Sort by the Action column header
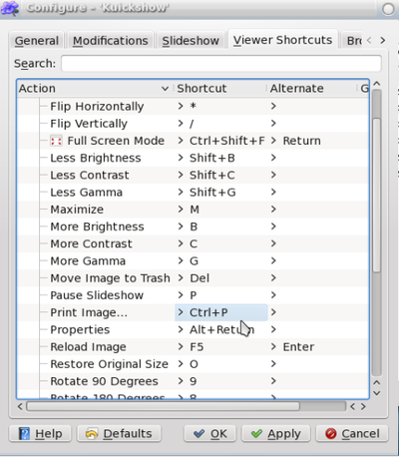 [x=95, y=89]
